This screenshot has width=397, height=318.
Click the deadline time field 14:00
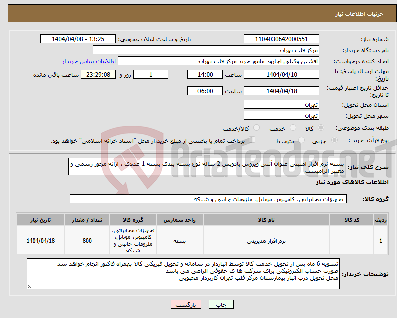click(x=205, y=74)
